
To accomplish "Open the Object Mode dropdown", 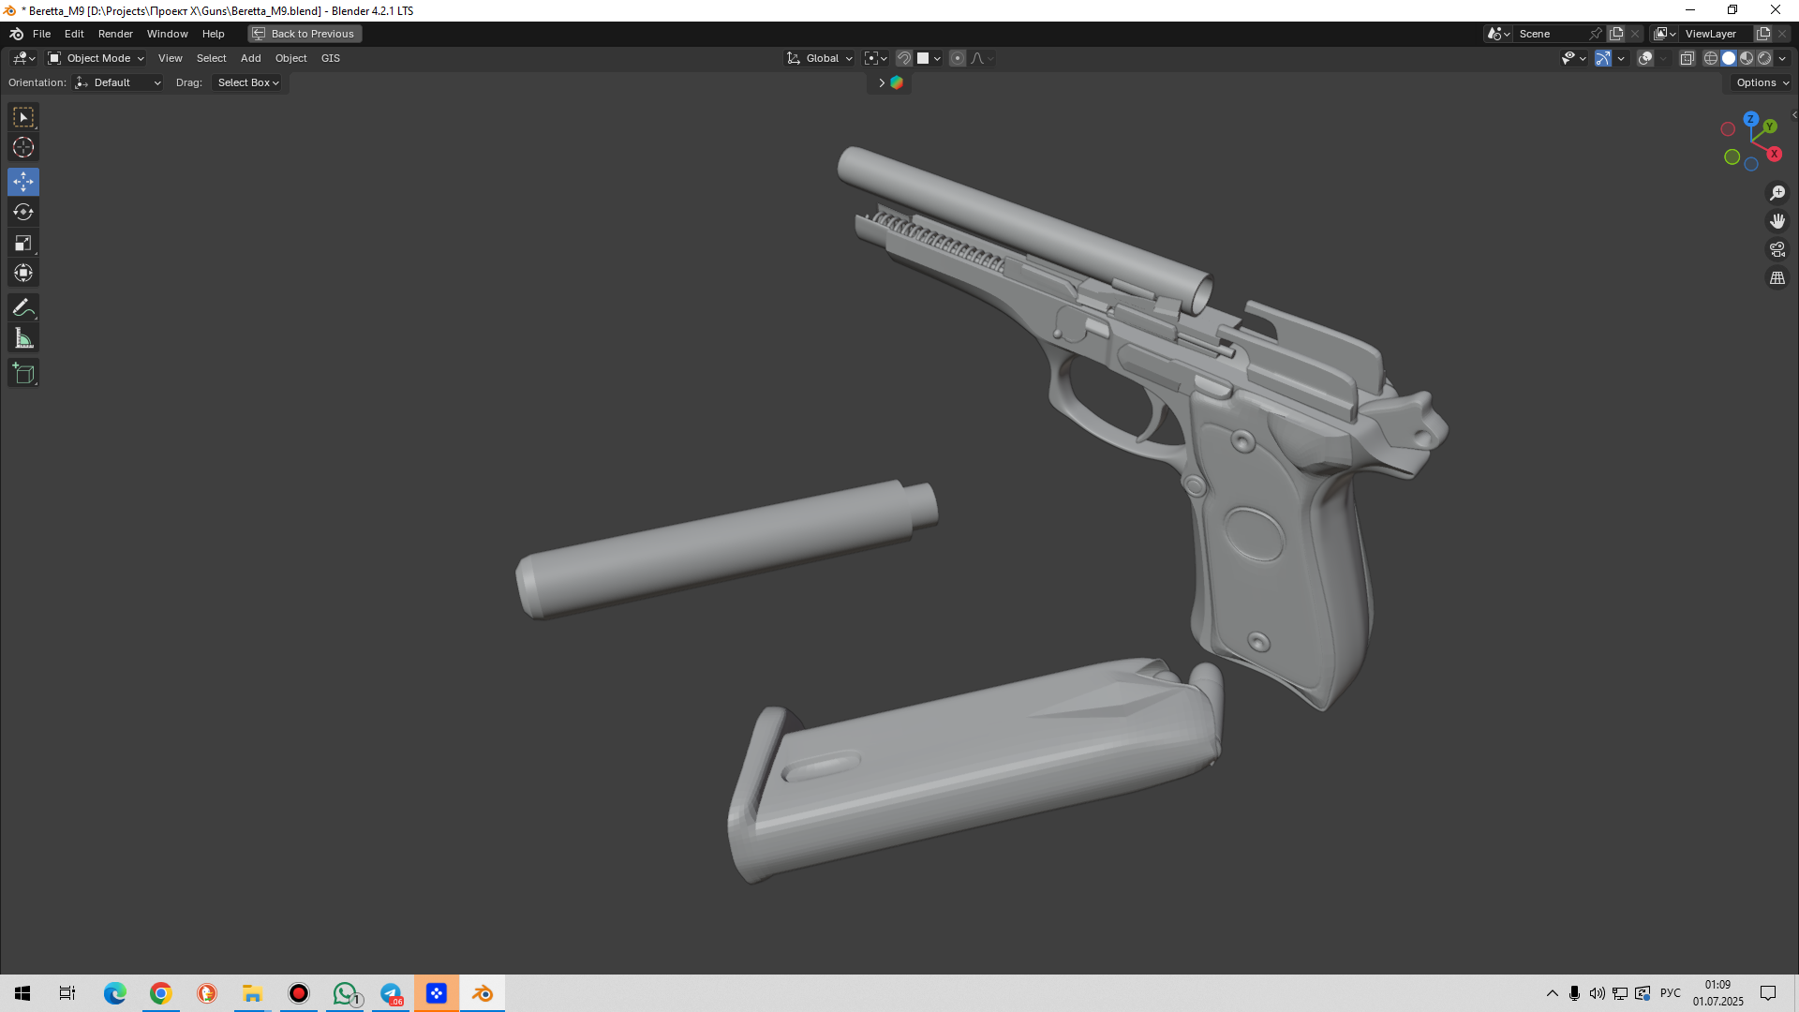I will 97,58.
